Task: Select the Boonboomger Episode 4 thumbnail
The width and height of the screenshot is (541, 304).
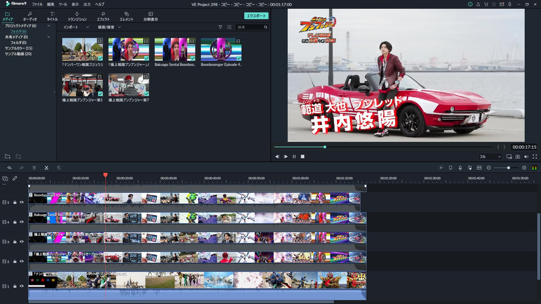Action: tap(221, 50)
